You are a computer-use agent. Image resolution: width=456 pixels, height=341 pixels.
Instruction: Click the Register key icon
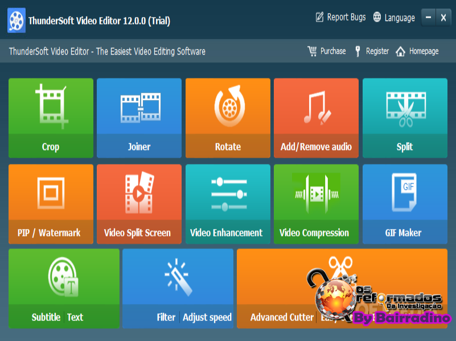point(358,51)
